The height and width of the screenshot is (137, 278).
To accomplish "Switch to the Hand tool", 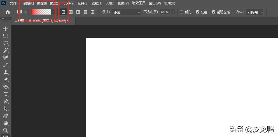I will click(x=5, y=123).
